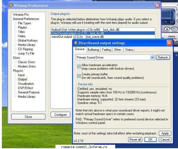Click the Apply button
Image resolution: width=178 pixels, height=149 pixels.
pyautogui.click(x=165, y=133)
